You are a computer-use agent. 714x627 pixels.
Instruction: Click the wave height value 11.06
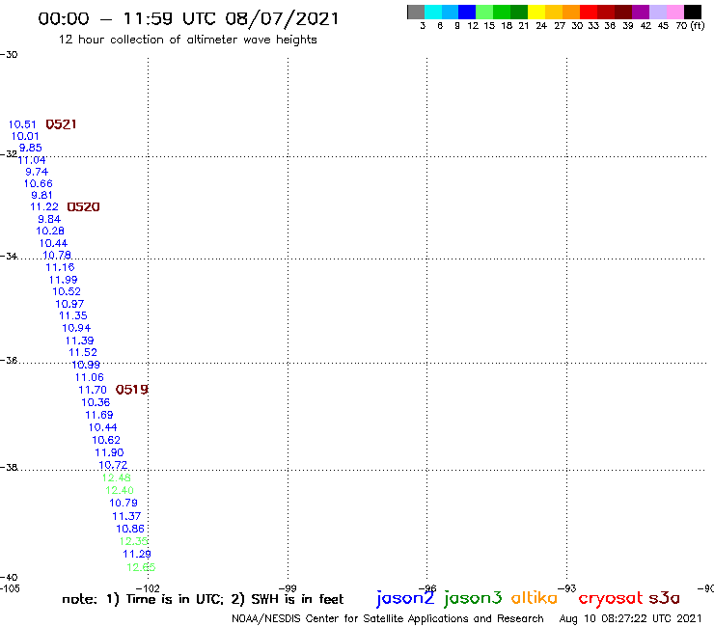[x=89, y=378]
